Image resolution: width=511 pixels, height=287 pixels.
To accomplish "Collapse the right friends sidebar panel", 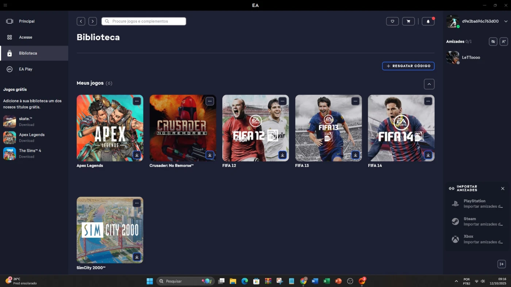I will click(502, 264).
